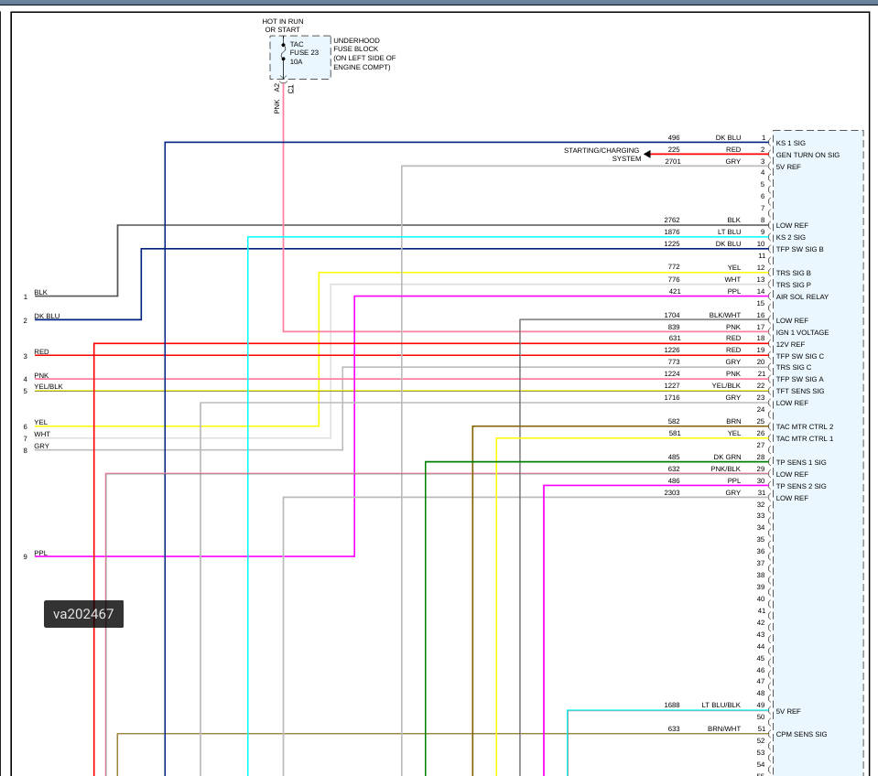The width and height of the screenshot is (878, 776).
Task: Select the AIR SOL RELAY label
Action: point(802,296)
